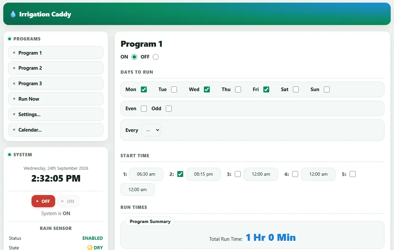
Task: Click the 1 Hr 0 Min total
Action: coord(271,238)
